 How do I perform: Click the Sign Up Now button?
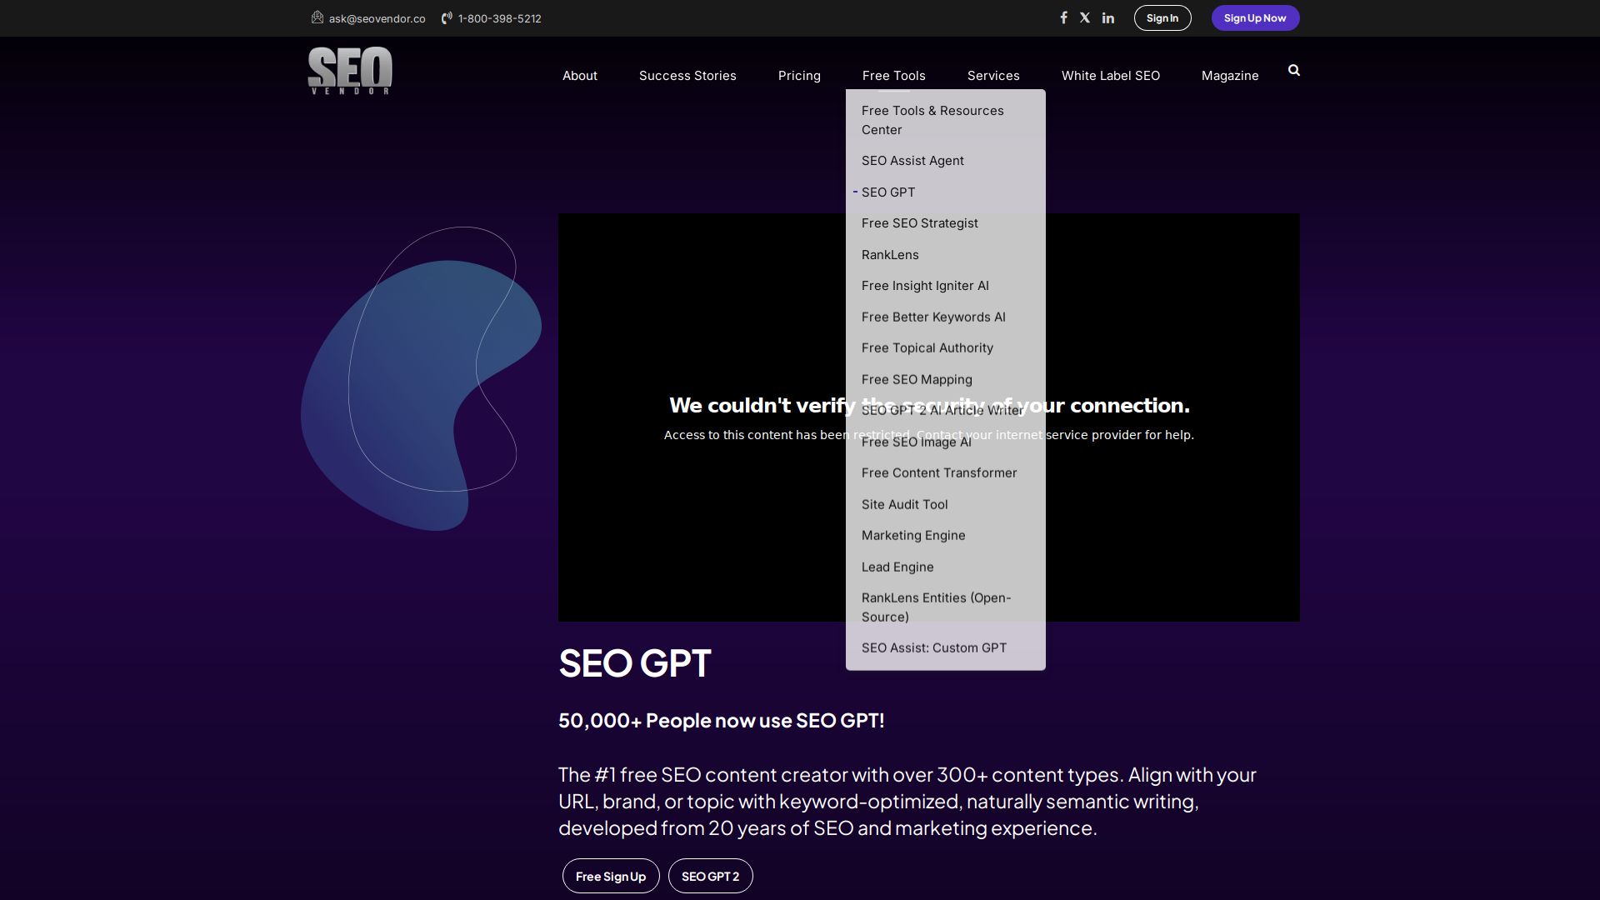point(1255,17)
